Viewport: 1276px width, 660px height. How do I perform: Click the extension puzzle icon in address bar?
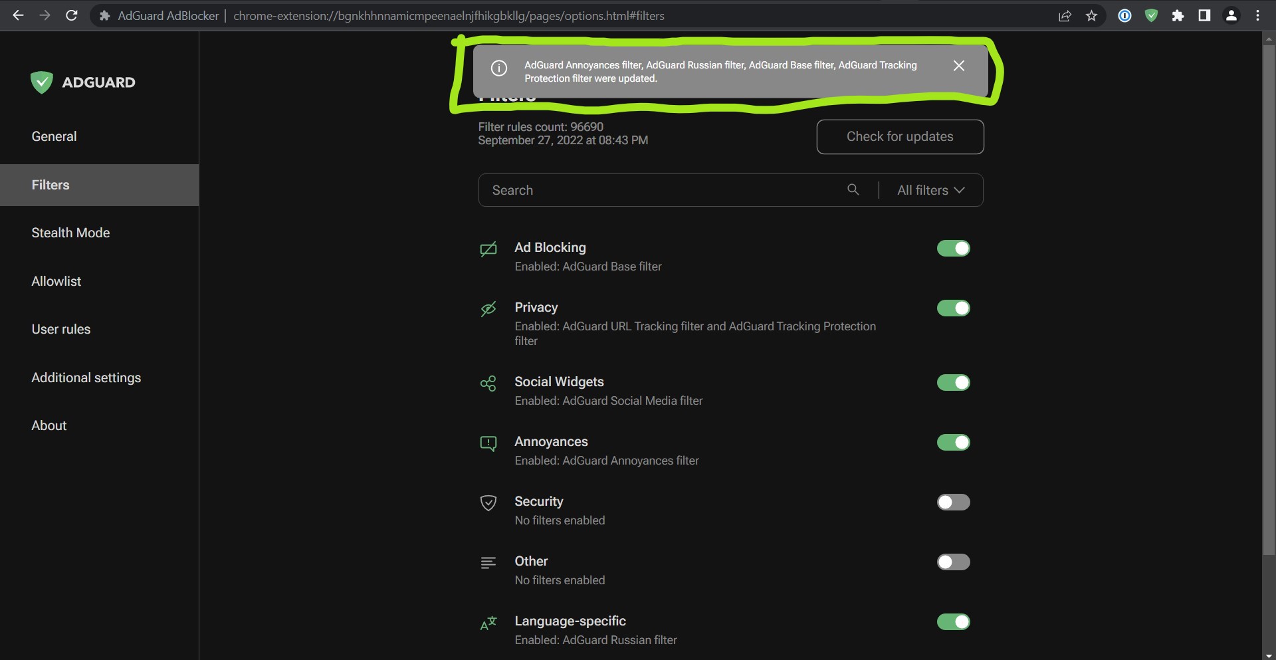tap(104, 16)
